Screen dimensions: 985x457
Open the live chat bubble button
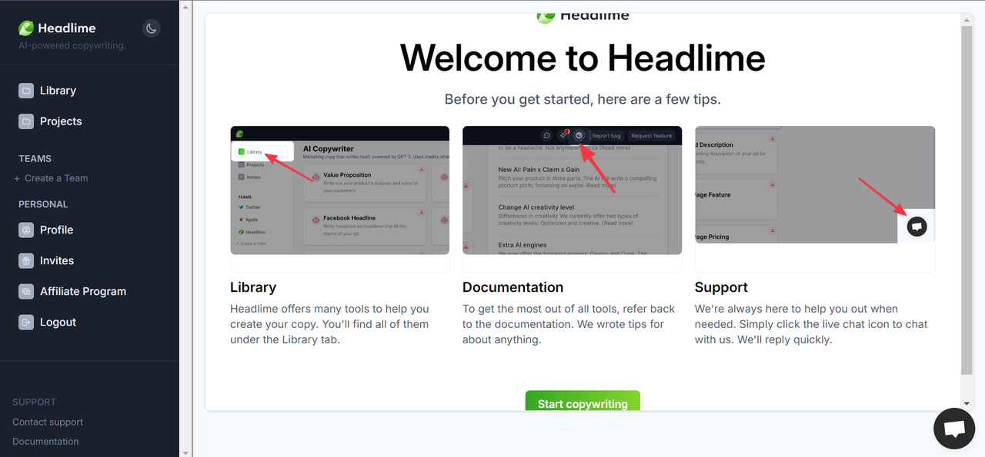[x=954, y=429]
